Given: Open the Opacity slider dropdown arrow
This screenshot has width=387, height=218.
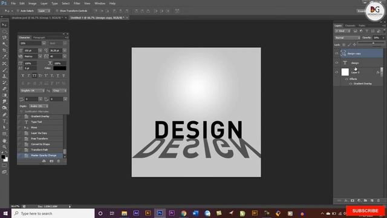Looking at the screenshot, I should point(383,38).
